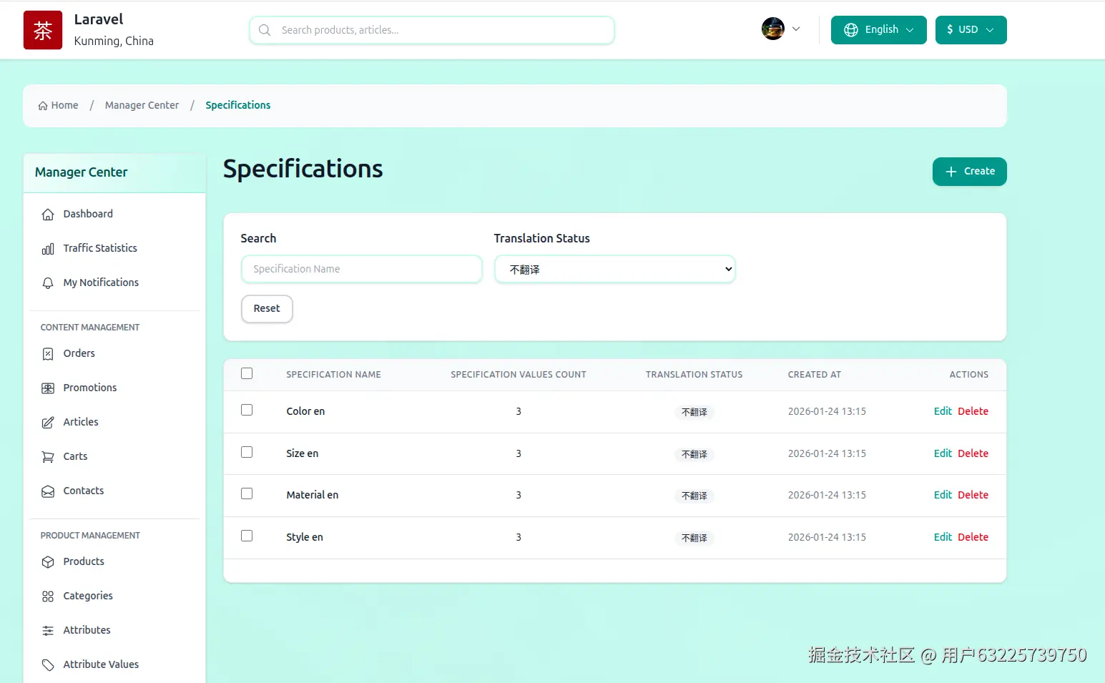Check the Color en row checkbox

point(247,410)
